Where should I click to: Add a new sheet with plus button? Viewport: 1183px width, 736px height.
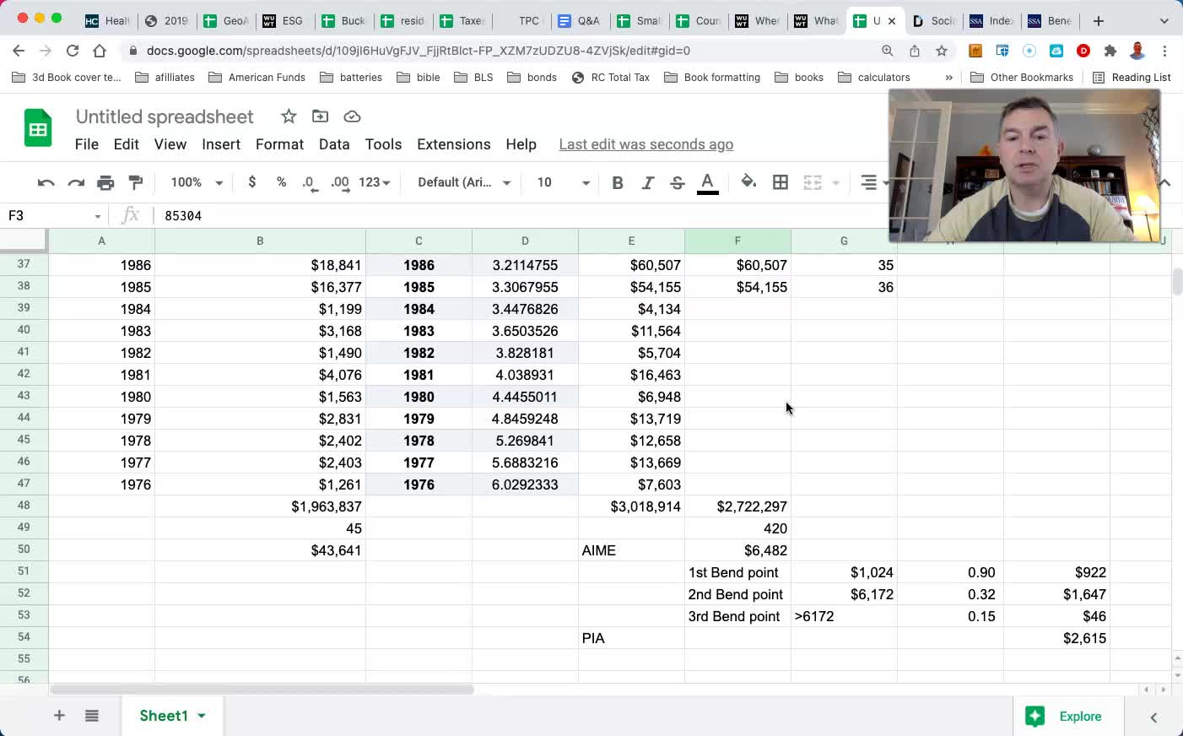(x=59, y=716)
